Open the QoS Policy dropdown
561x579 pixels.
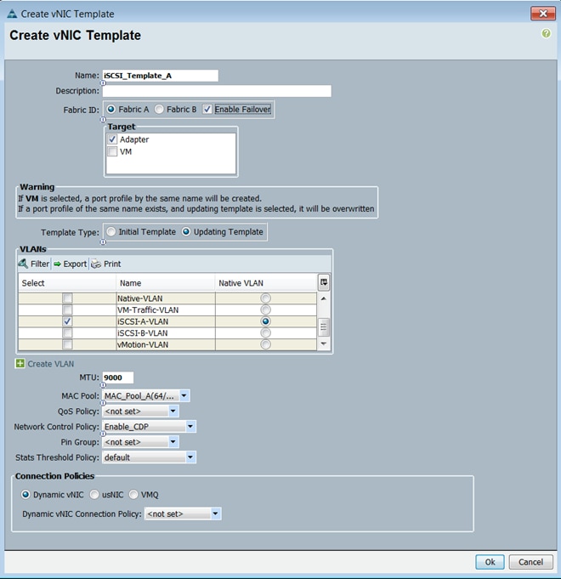coord(140,412)
